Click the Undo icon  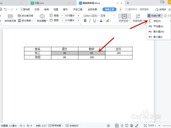[x=5, y=9]
